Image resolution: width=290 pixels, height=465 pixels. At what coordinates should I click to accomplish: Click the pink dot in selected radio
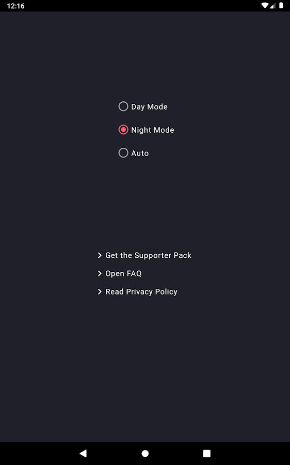(x=123, y=130)
